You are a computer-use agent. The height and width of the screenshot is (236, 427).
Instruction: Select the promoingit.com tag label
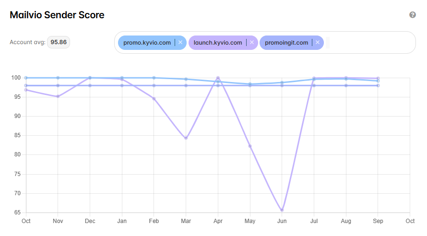pos(286,43)
